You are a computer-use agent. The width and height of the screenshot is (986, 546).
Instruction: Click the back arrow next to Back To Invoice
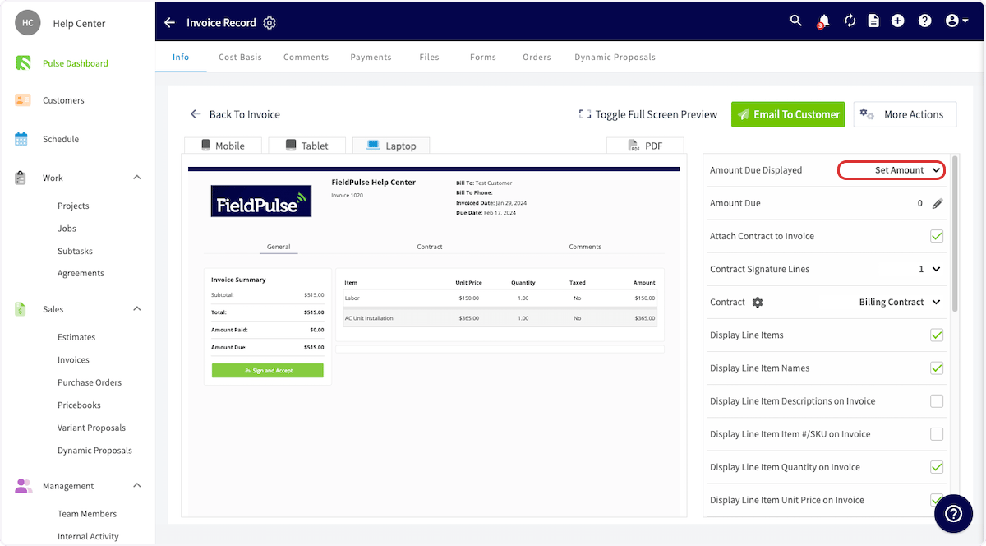(196, 114)
